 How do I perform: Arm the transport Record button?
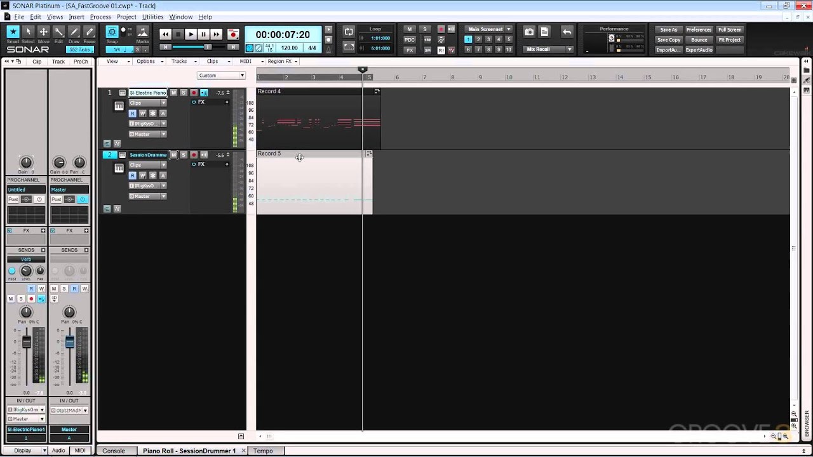(233, 34)
